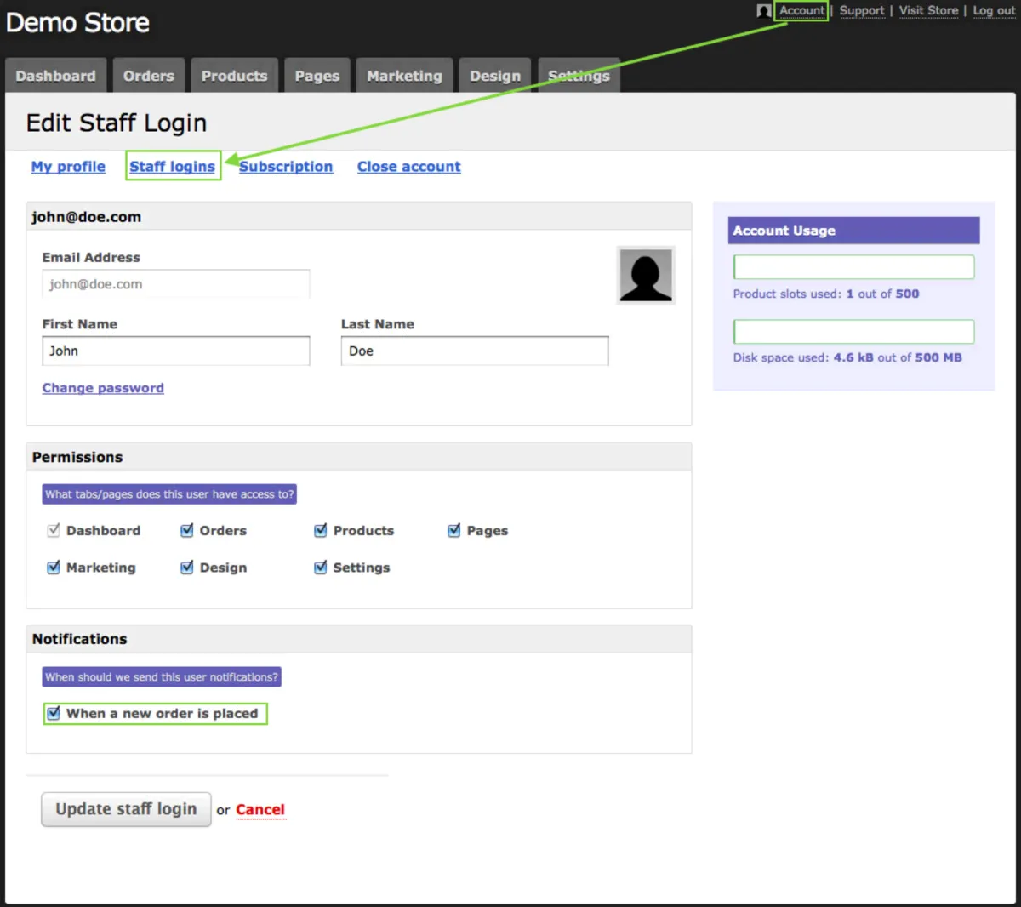Click the red Cancel link

[x=260, y=810]
